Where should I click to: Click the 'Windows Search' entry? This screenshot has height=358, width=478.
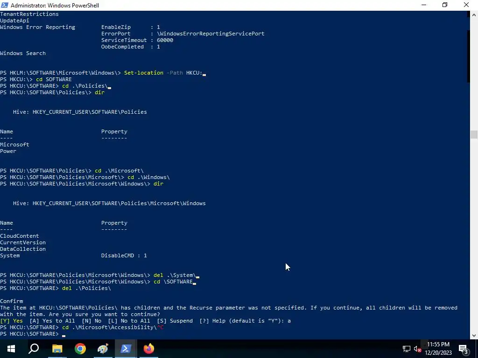click(23, 53)
